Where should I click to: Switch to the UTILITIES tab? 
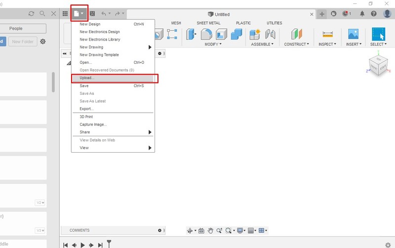[x=275, y=23]
